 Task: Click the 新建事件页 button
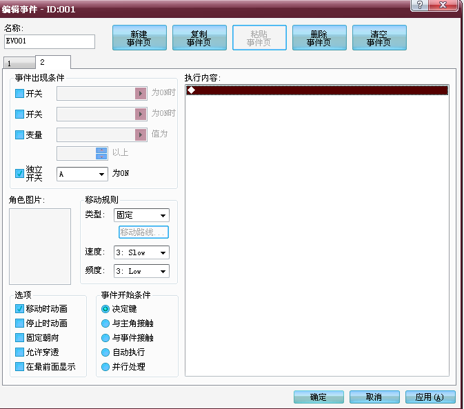[x=139, y=37]
